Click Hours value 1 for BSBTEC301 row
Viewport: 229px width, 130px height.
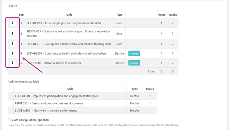pos(150,103)
